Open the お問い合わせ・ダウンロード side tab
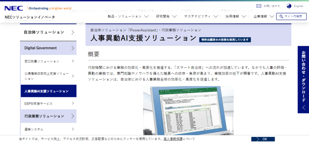 point(303,79)
